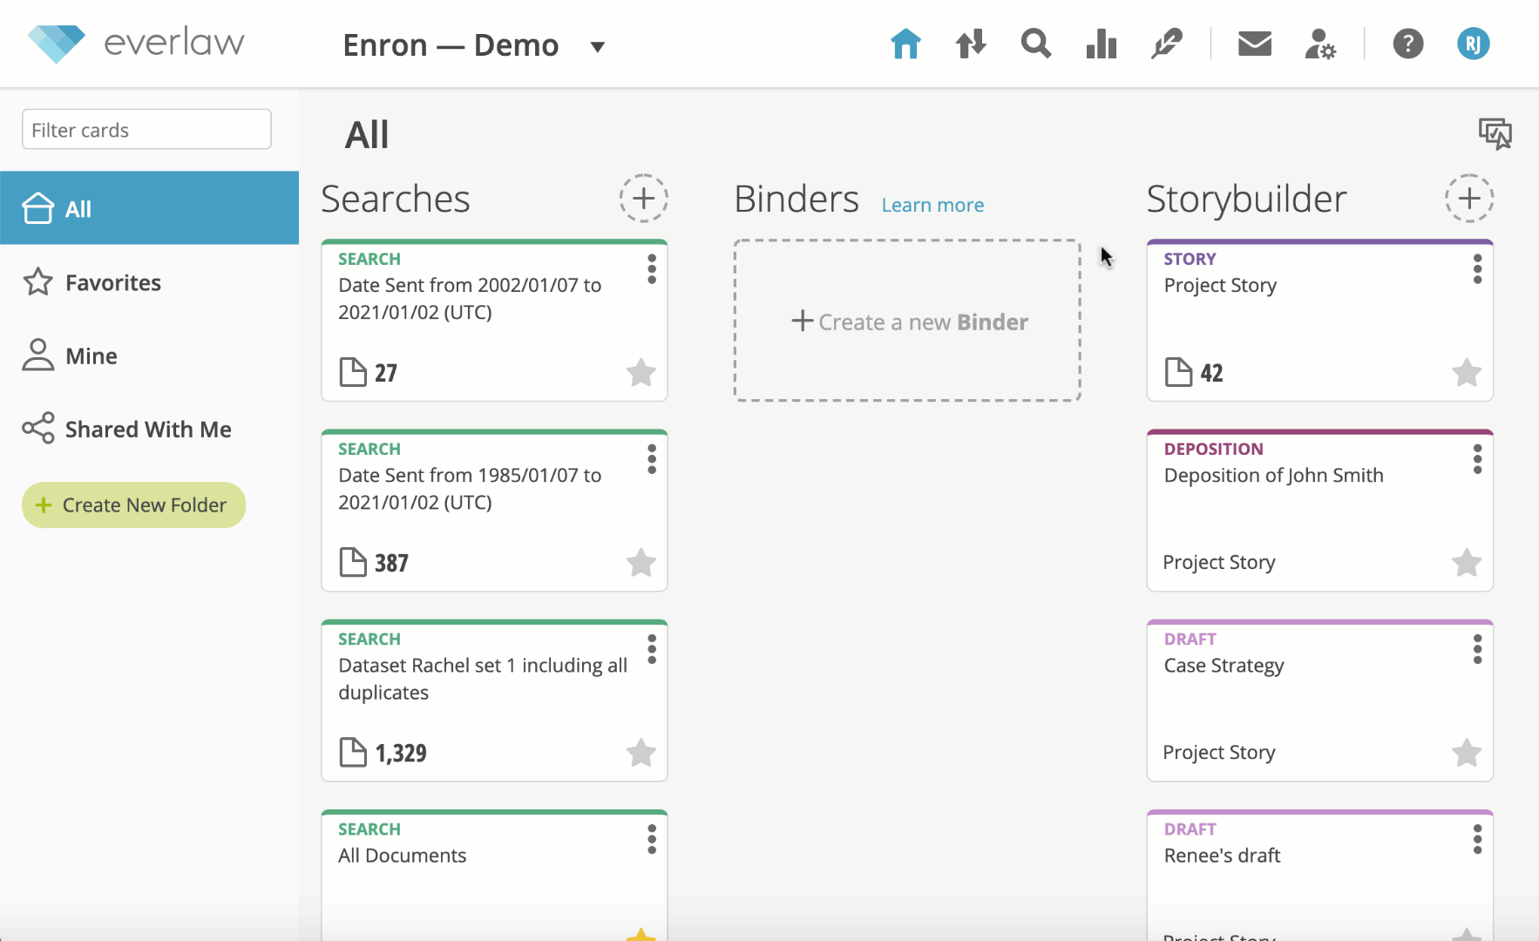Open options menu for Renee's draft card
The width and height of the screenshot is (1539, 941).
point(1477,839)
